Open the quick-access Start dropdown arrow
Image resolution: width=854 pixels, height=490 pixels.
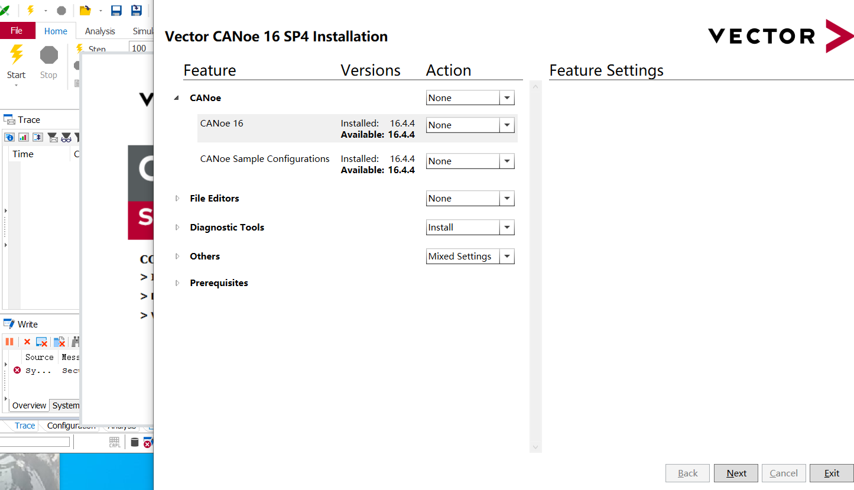point(46,11)
